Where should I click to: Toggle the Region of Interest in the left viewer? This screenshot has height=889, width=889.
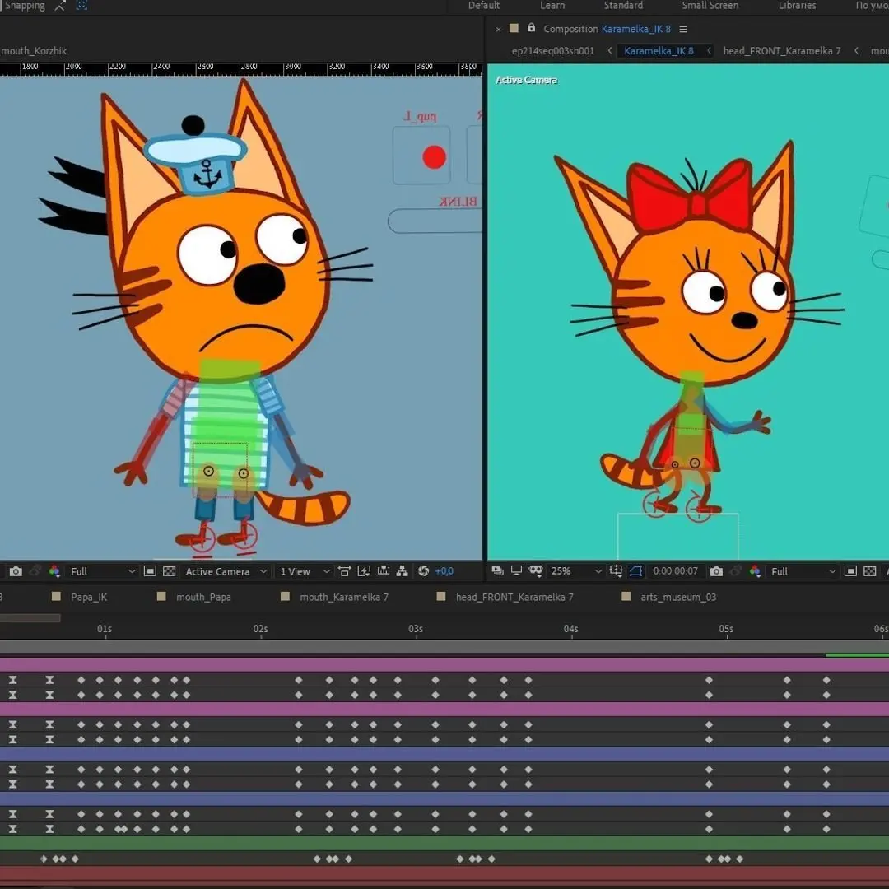(x=150, y=571)
